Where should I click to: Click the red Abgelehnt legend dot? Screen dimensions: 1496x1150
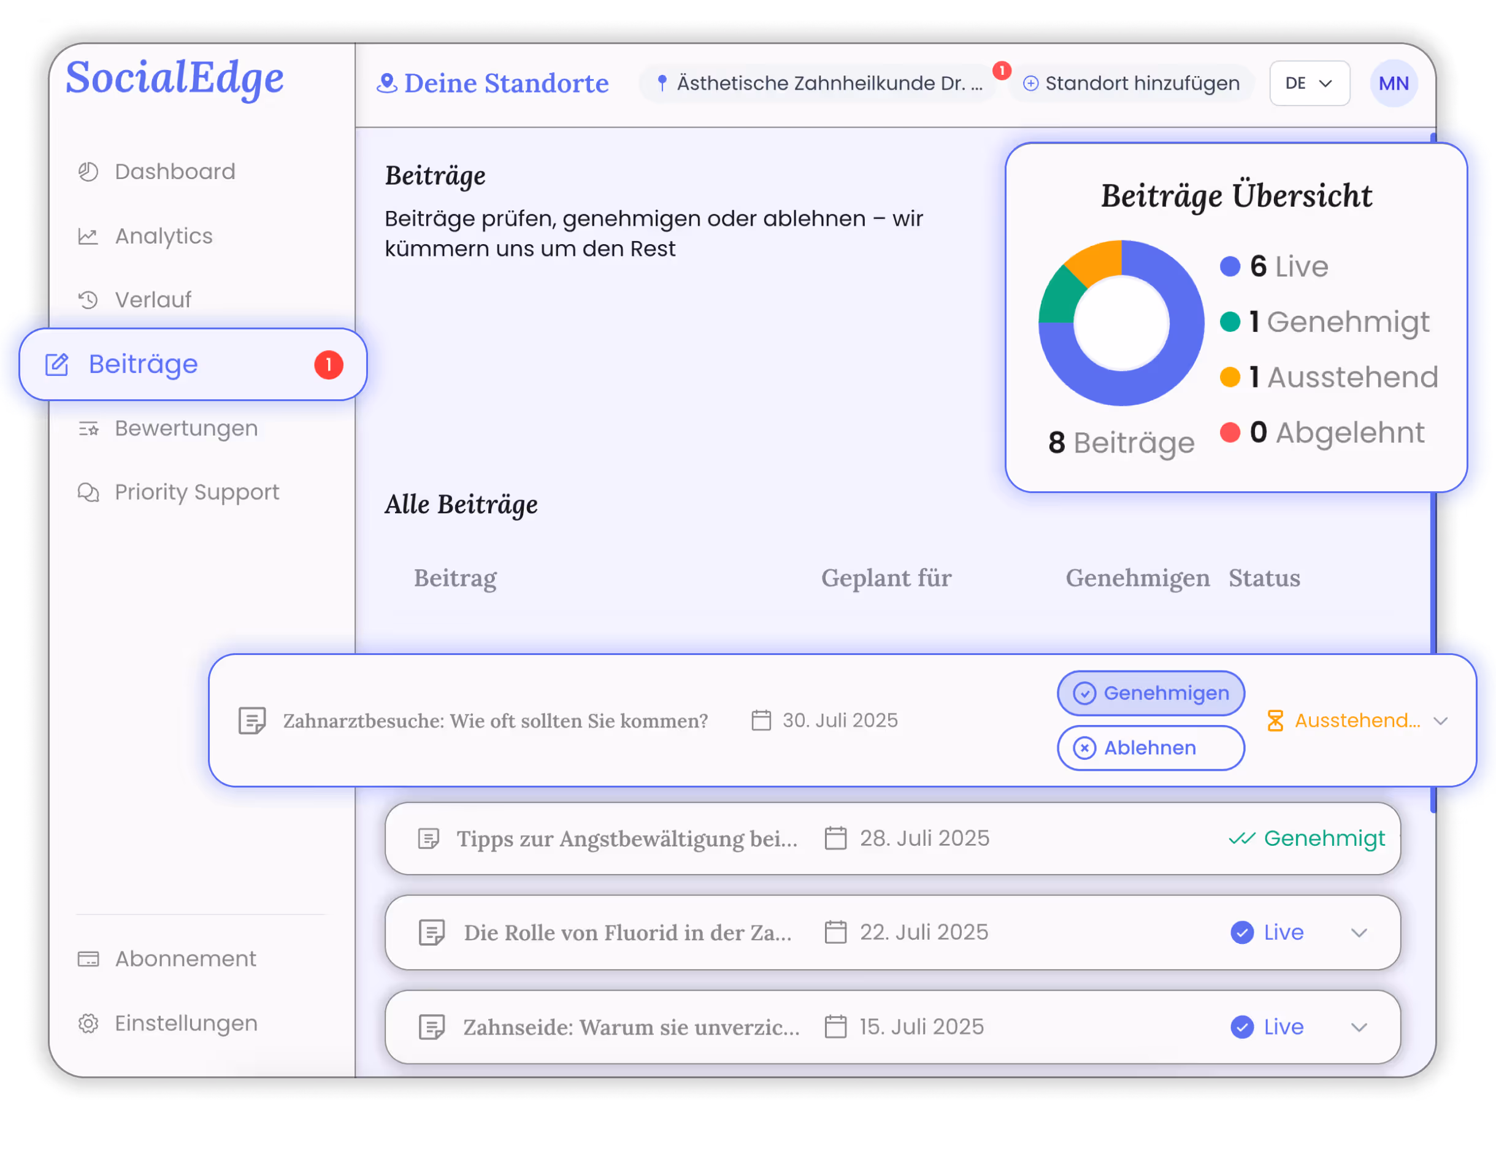[1230, 432]
